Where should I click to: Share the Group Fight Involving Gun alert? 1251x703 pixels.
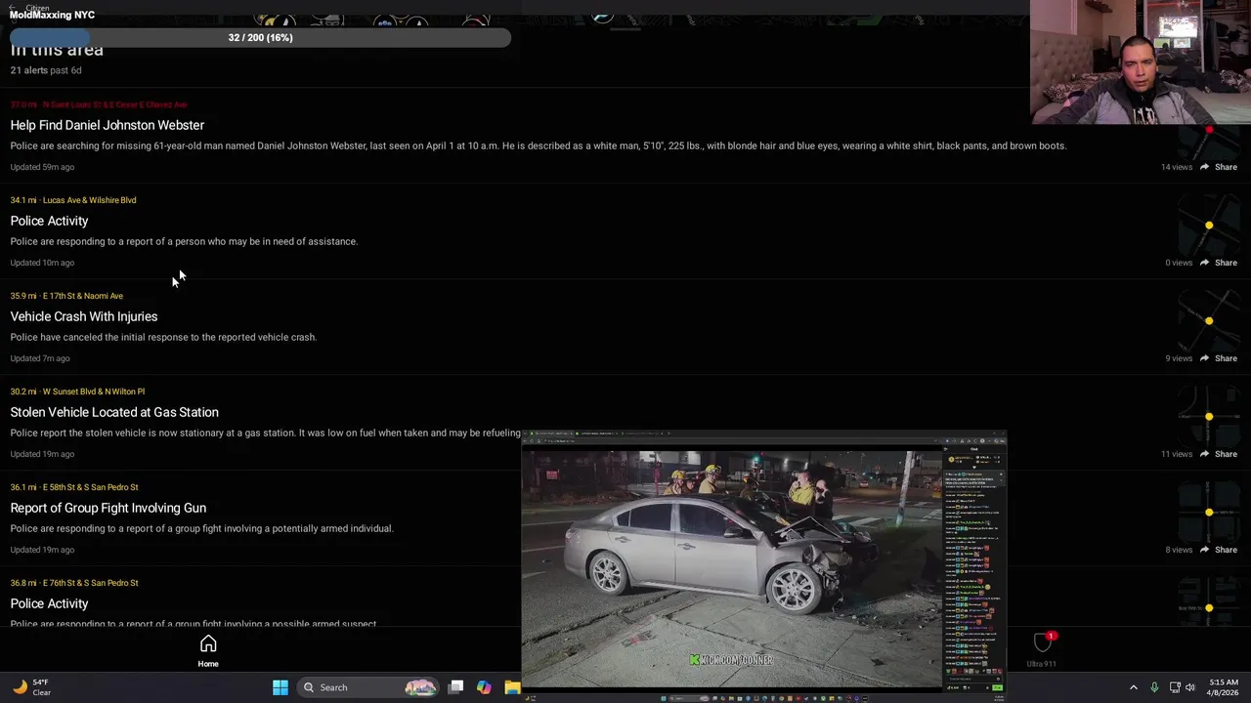1219,550
